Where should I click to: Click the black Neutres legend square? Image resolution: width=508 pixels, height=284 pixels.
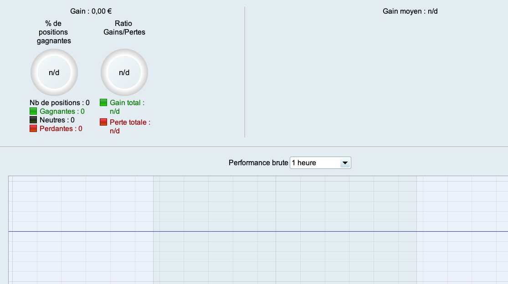(33, 120)
